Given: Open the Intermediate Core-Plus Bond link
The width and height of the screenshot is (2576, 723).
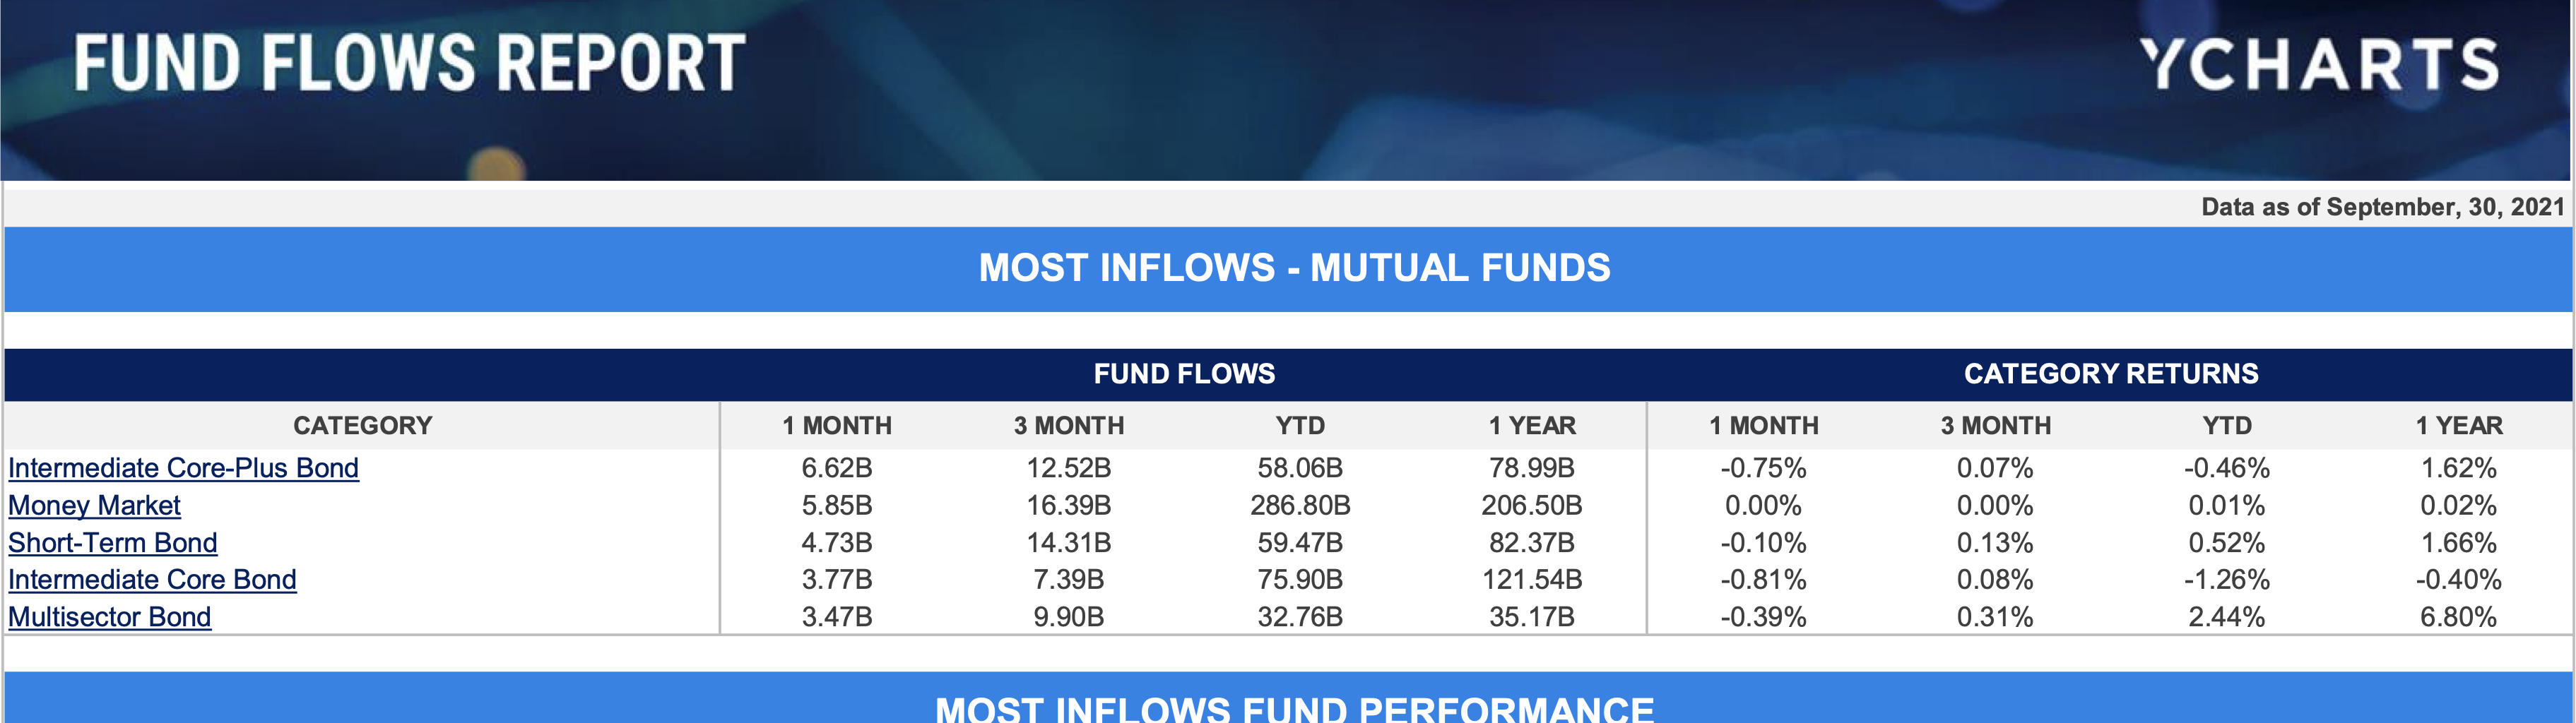Looking at the screenshot, I should (183, 468).
